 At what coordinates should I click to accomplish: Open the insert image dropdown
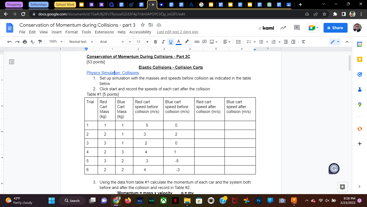click(214, 42)
